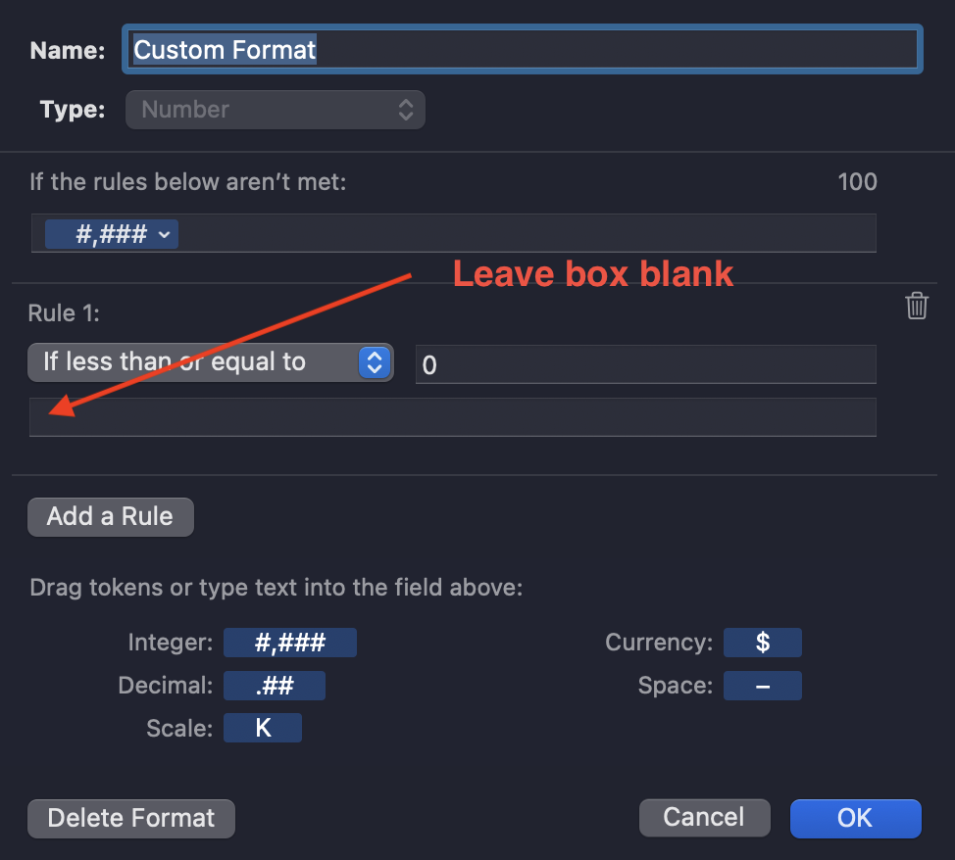Cancel the custom format dialog
Screen dimensions: 955x860
[703, 817]
